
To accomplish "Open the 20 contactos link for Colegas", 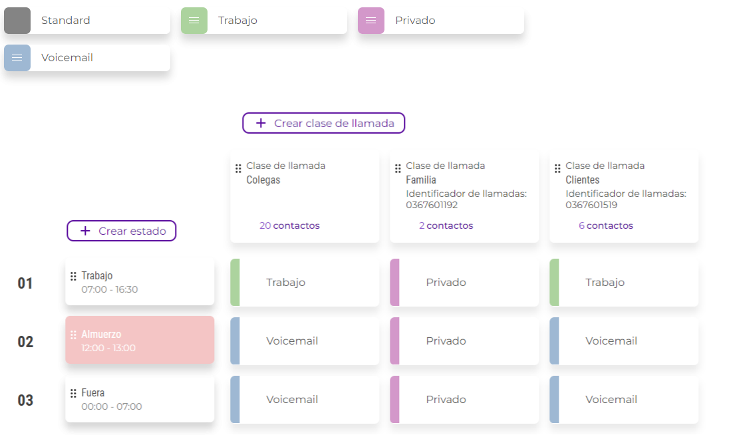I will point(289,225).
